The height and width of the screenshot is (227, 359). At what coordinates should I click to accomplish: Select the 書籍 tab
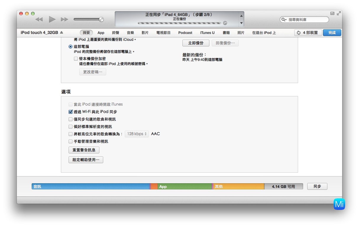[x=226, y=33]
